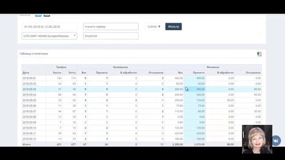The image size is (285, 160).
Task: Click the 75.00 value in the Финансы Все column
Action: 179,106
